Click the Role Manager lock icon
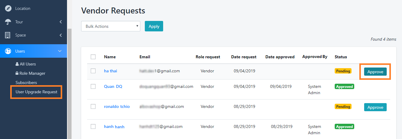 pos(17,73)
